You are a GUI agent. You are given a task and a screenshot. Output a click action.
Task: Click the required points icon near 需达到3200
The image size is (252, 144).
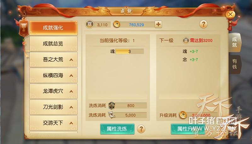[x=186, y=40]
